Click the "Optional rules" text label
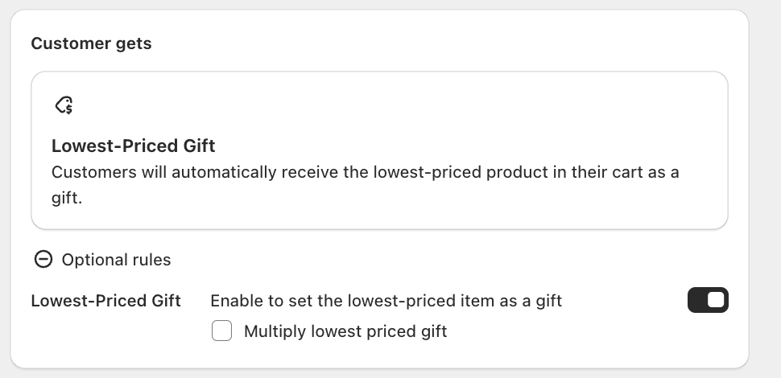 pos(116,260)
